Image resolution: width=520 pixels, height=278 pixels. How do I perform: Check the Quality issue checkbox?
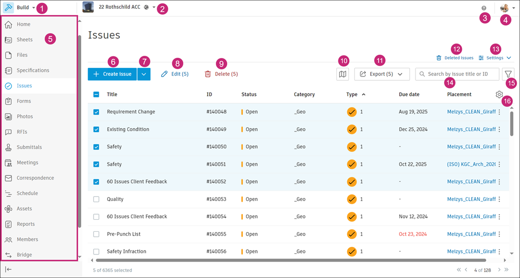(96, 199)
